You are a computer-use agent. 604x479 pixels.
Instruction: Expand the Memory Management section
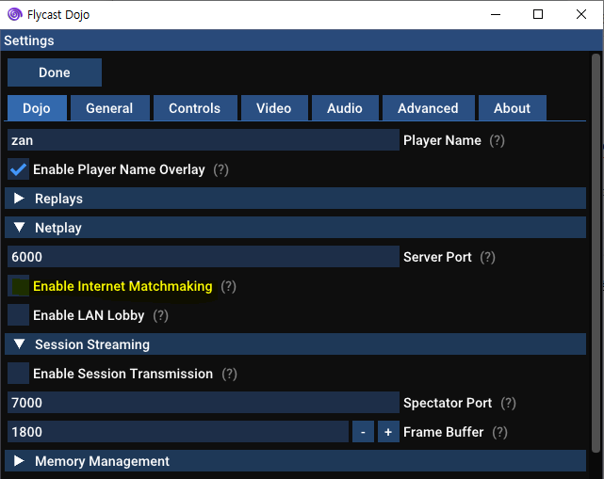tap(296, 461)
